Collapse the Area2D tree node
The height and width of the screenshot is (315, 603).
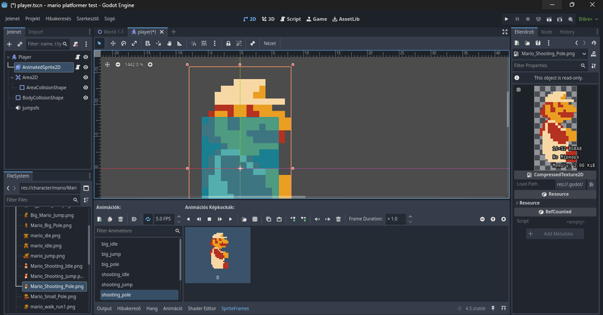pyautogui.click(x=11, y=77)
